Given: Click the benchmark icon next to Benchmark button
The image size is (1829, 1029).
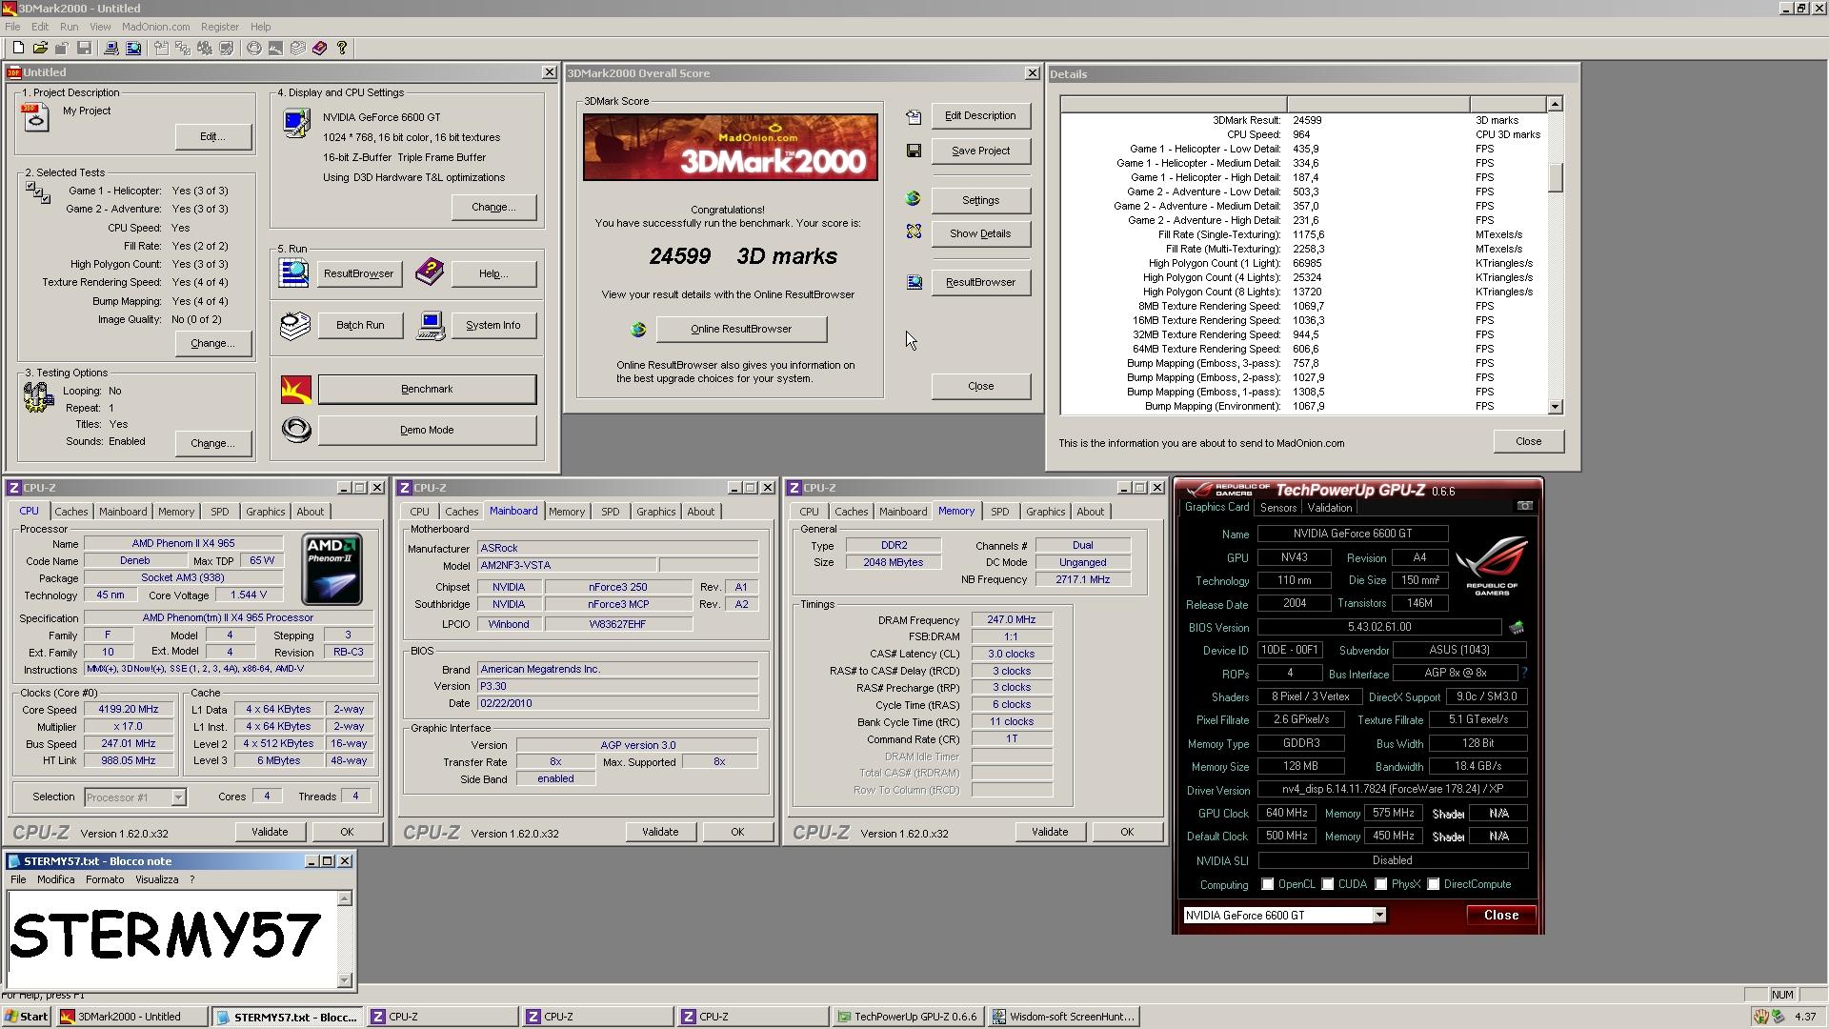Looking at the screenshot, I should 296,389.
